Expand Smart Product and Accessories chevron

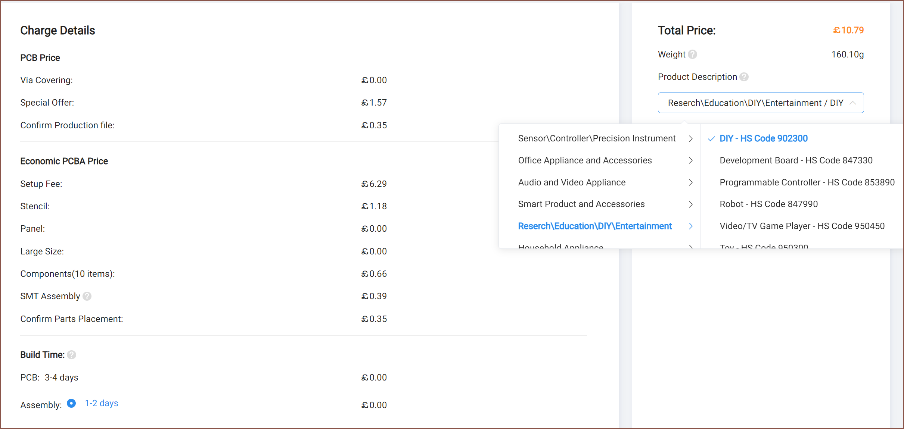tap(690, 204)
